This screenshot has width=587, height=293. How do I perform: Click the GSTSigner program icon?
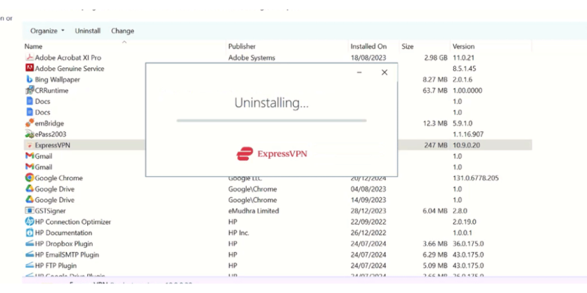[30, 211]
